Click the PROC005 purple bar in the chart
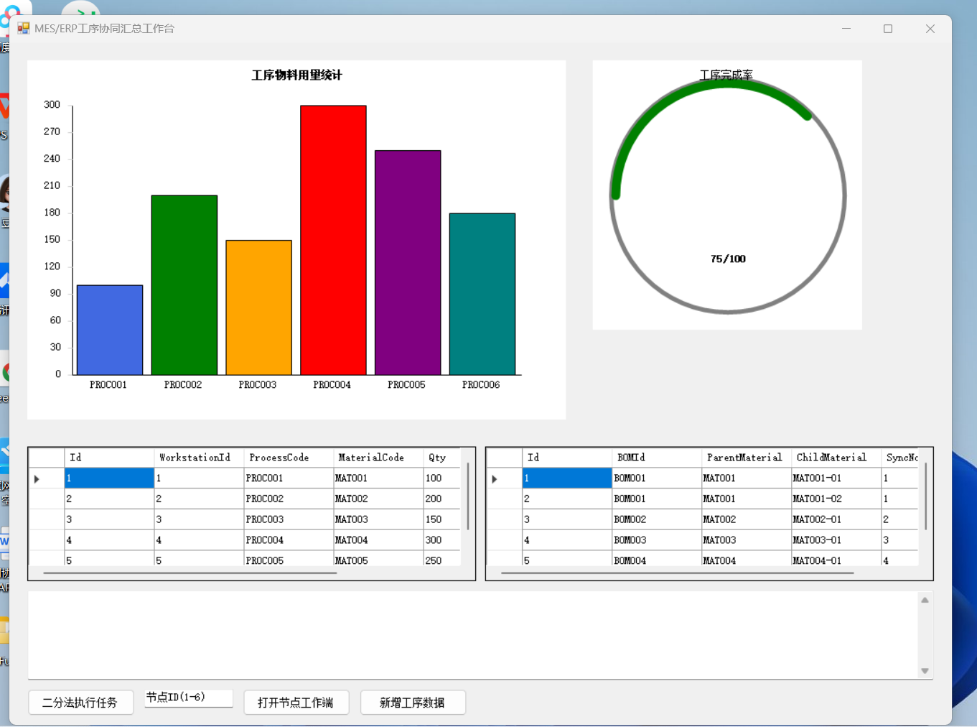 click(x=408, y=262)
